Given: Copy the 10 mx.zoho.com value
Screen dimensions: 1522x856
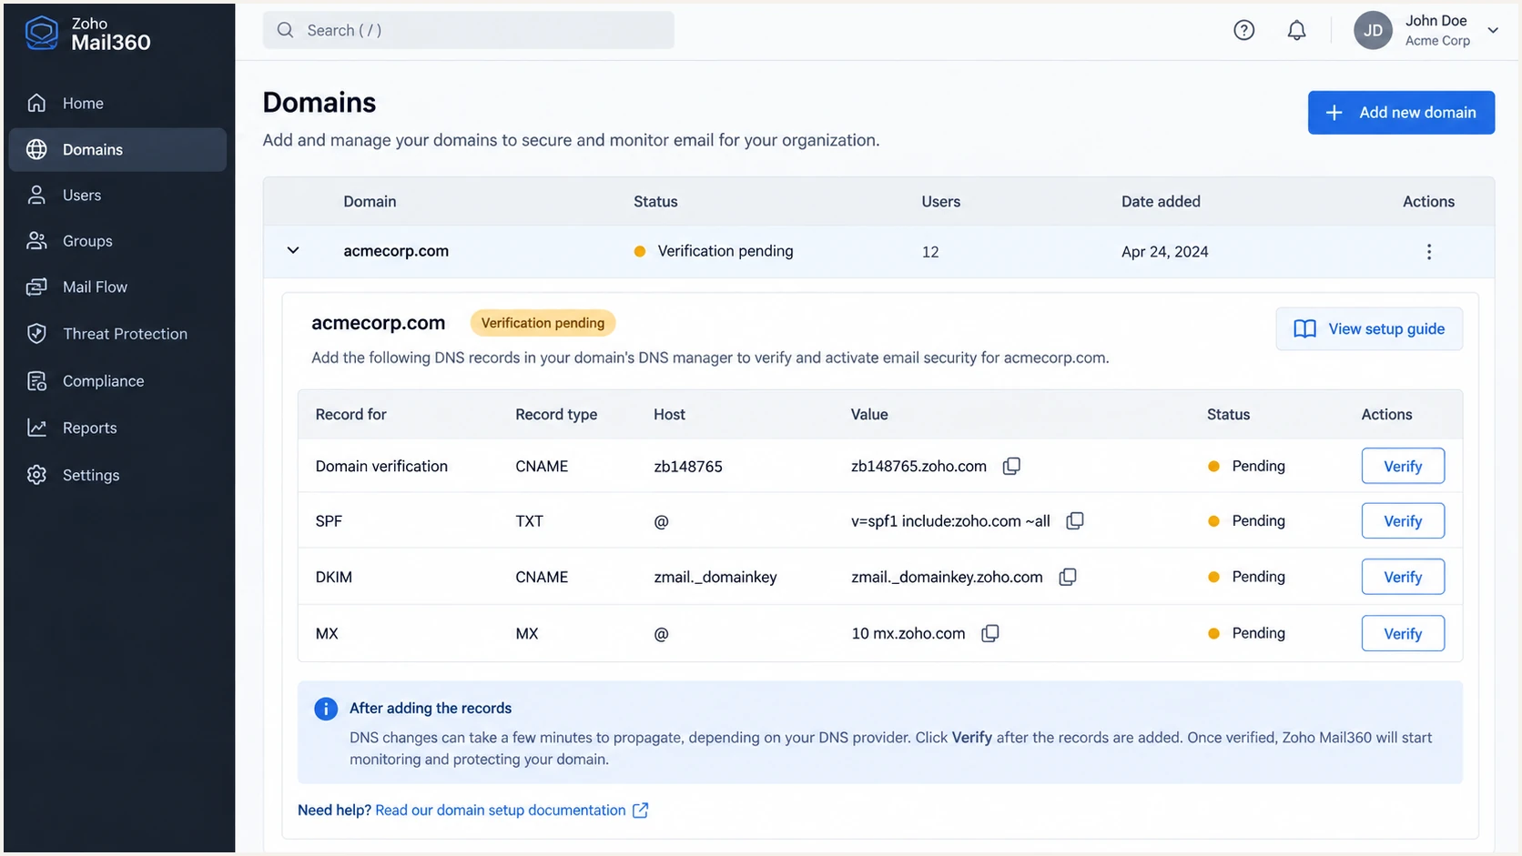Looking at the screenshot, I should [x=990, y=633].
